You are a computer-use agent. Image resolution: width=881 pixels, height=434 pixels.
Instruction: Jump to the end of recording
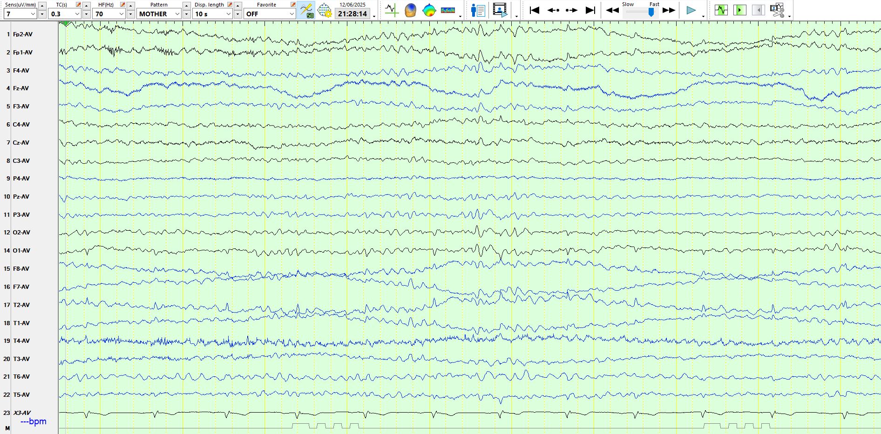[x=590, y=10]
